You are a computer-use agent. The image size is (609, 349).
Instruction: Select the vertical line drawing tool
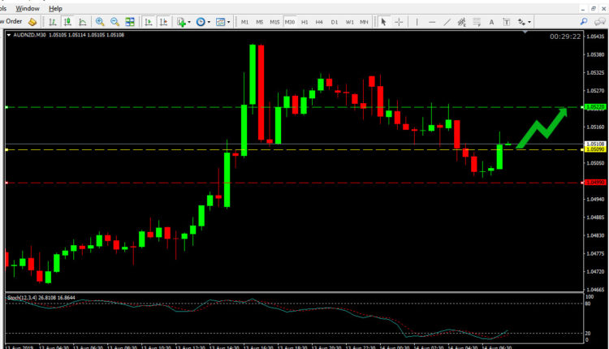(417, 22)
